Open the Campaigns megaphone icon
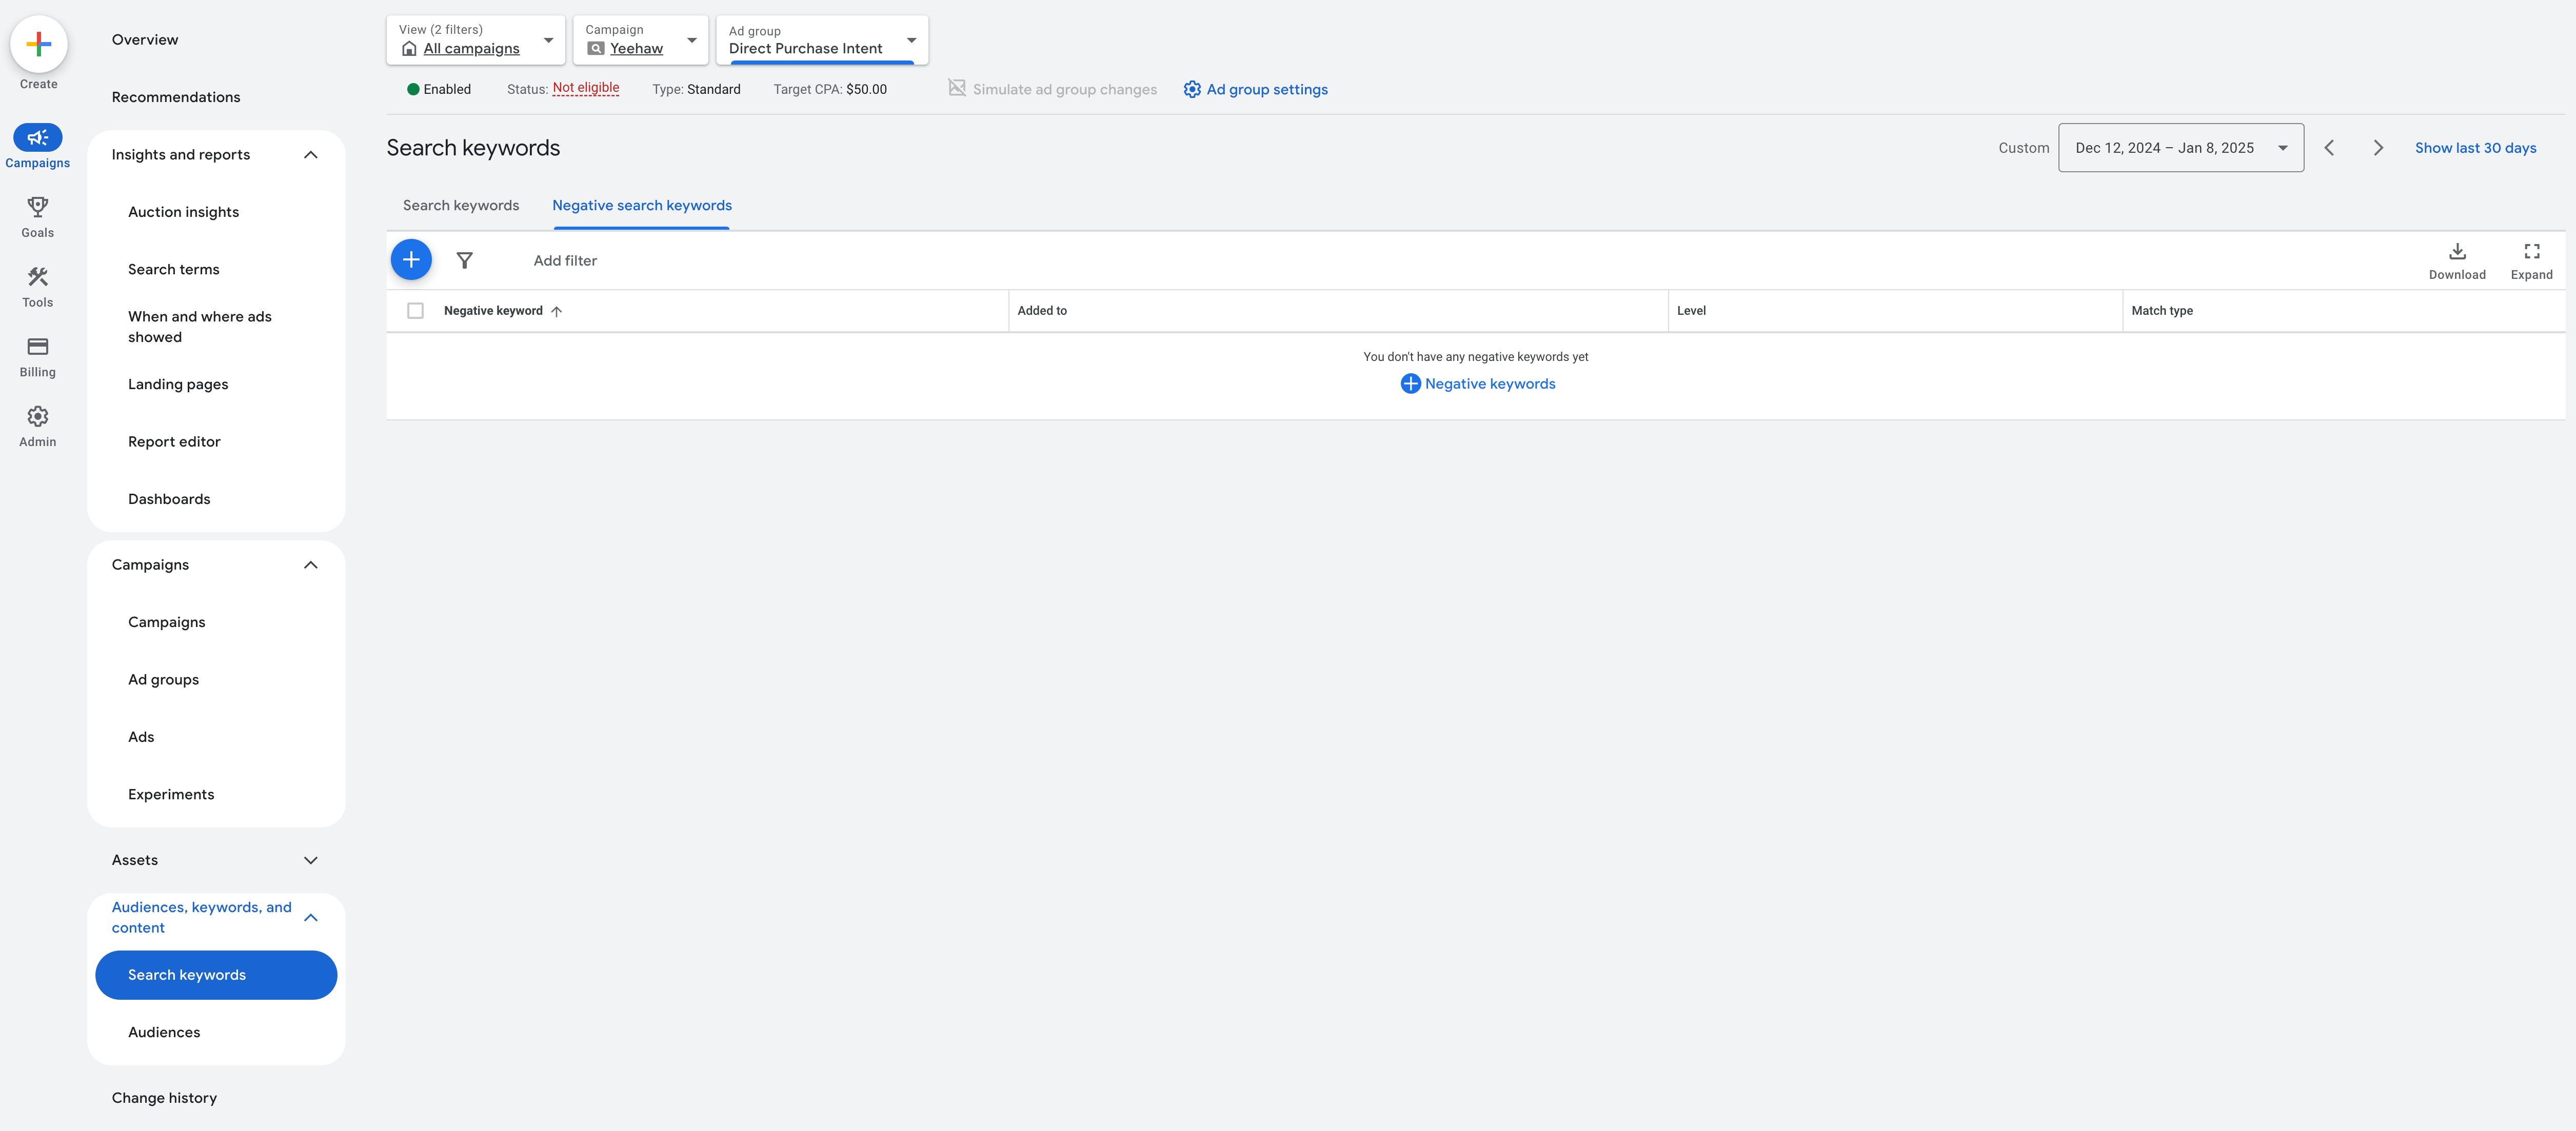 (x=38, y=137)
